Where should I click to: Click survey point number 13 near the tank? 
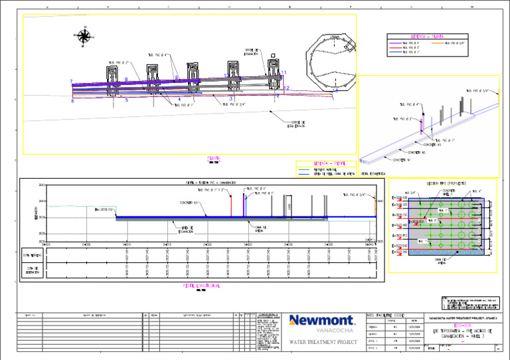point(335,90)
